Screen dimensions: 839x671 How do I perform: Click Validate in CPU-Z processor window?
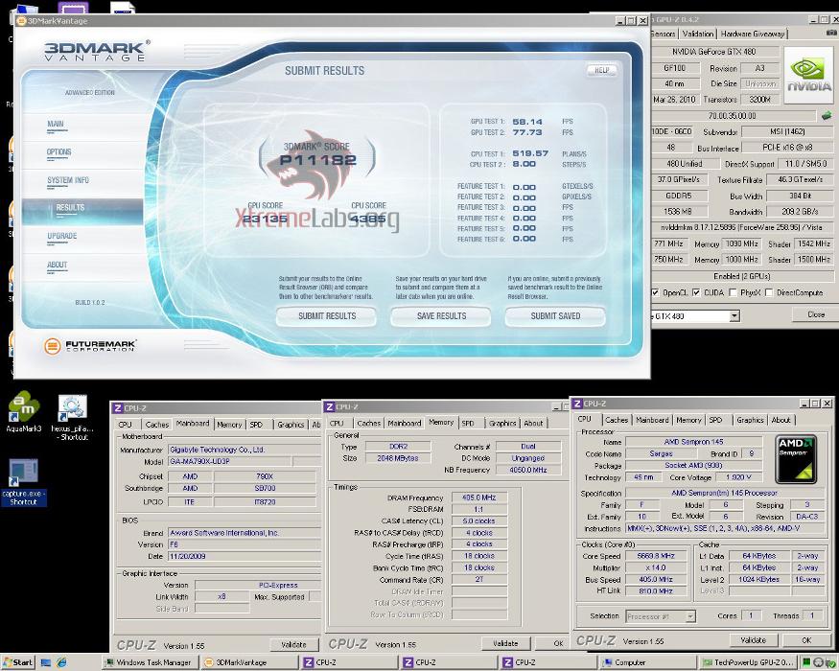coord(754,640)
